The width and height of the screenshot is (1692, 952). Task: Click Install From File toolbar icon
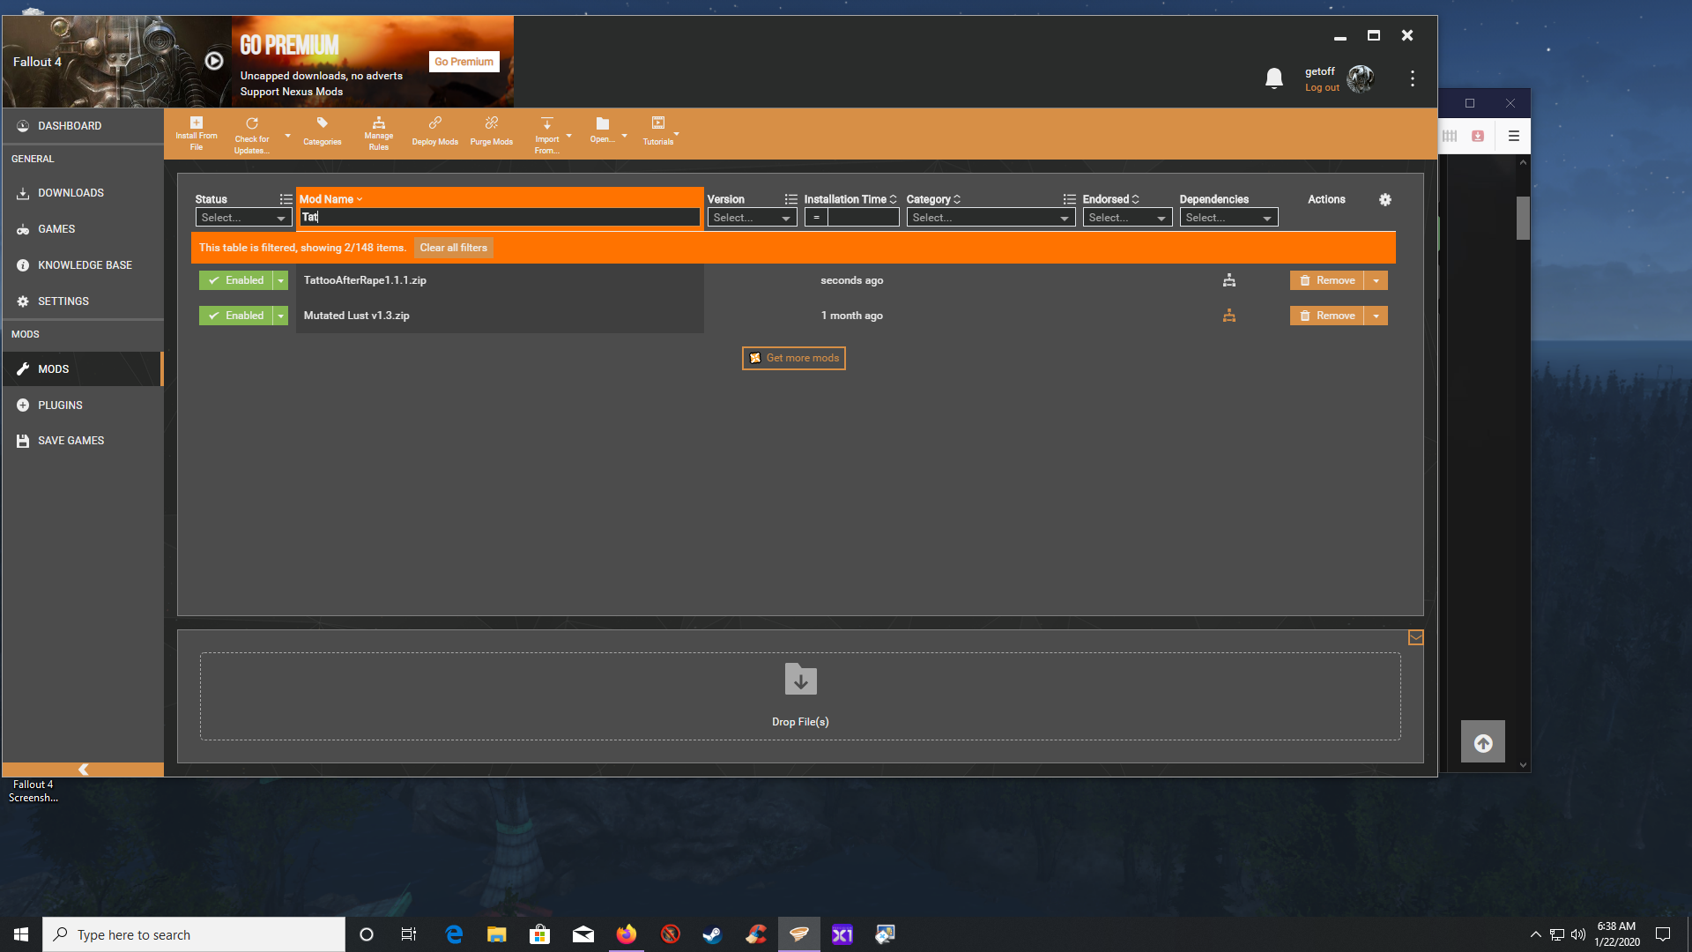(x=196, y=134)
